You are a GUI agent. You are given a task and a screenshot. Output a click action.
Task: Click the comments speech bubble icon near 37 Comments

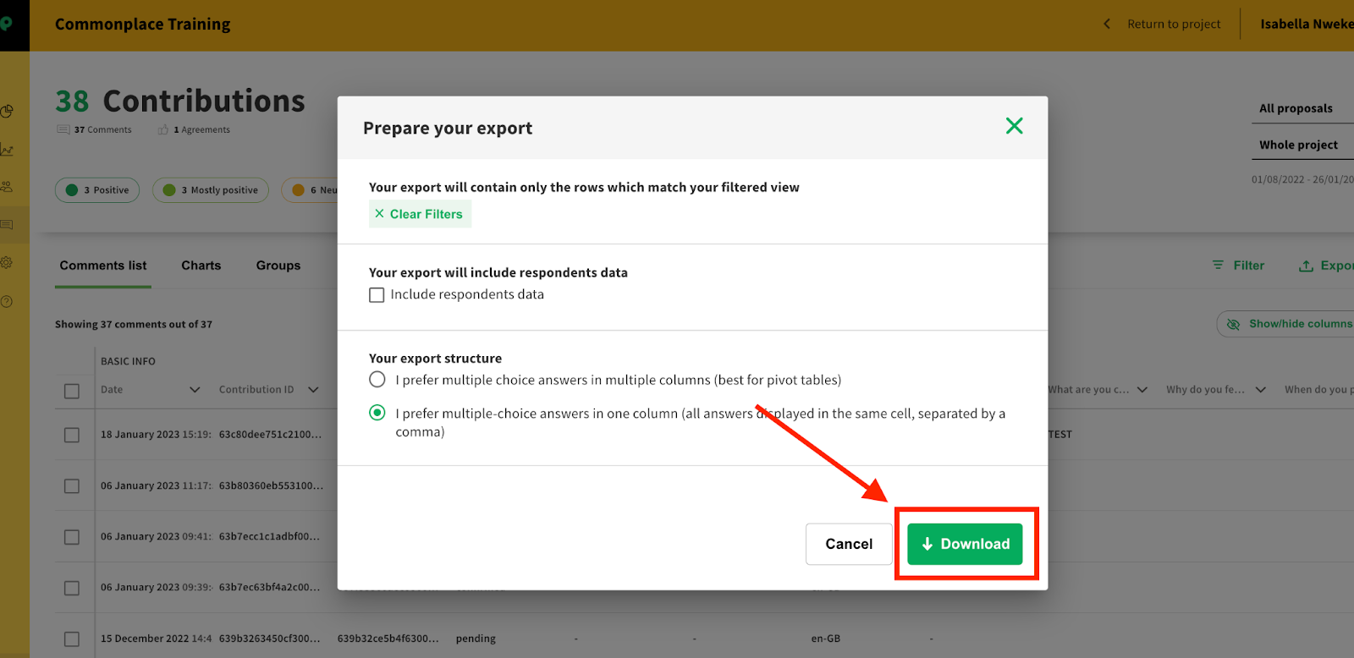point(63,129)
